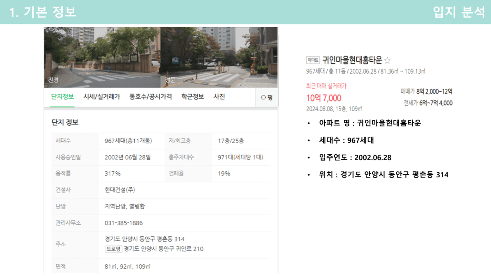Click the 저/최고층 label

(180, 141)
